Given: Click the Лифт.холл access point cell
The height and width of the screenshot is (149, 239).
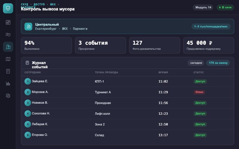Looking at the screenshot, I should click(102, 114).
